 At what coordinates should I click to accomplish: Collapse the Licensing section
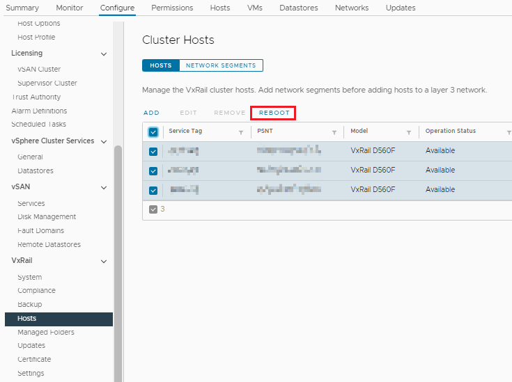click(104, 54)
